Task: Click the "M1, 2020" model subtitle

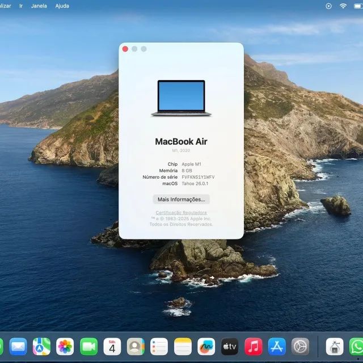Action: point(181,150)
